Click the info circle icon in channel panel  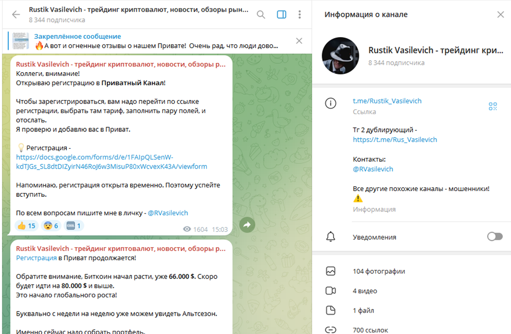(331, 104)
